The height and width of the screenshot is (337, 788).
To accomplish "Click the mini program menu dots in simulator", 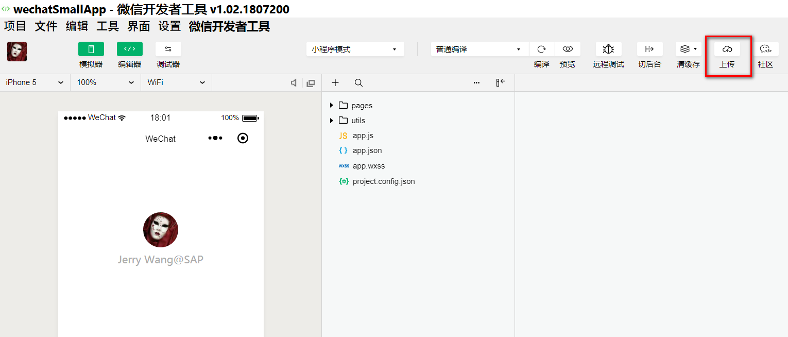I will coord(215,138).
